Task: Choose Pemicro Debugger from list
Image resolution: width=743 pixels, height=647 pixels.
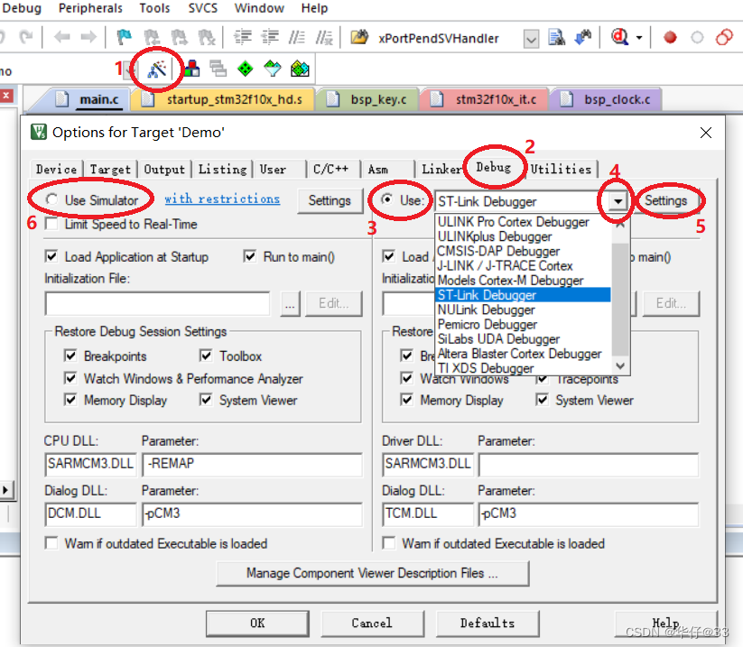Action: tap(523, 325)
